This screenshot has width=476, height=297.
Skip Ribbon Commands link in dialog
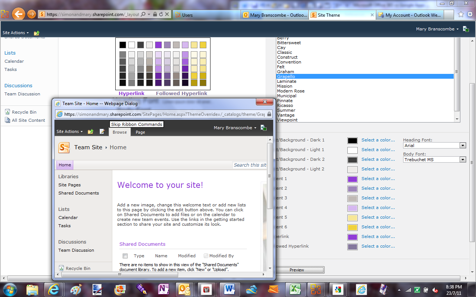(137, 124)
